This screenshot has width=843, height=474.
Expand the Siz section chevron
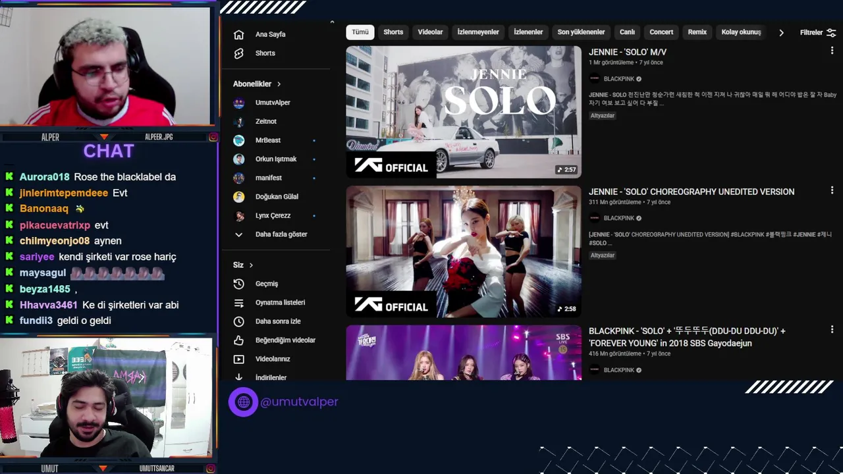pos(251,265)
